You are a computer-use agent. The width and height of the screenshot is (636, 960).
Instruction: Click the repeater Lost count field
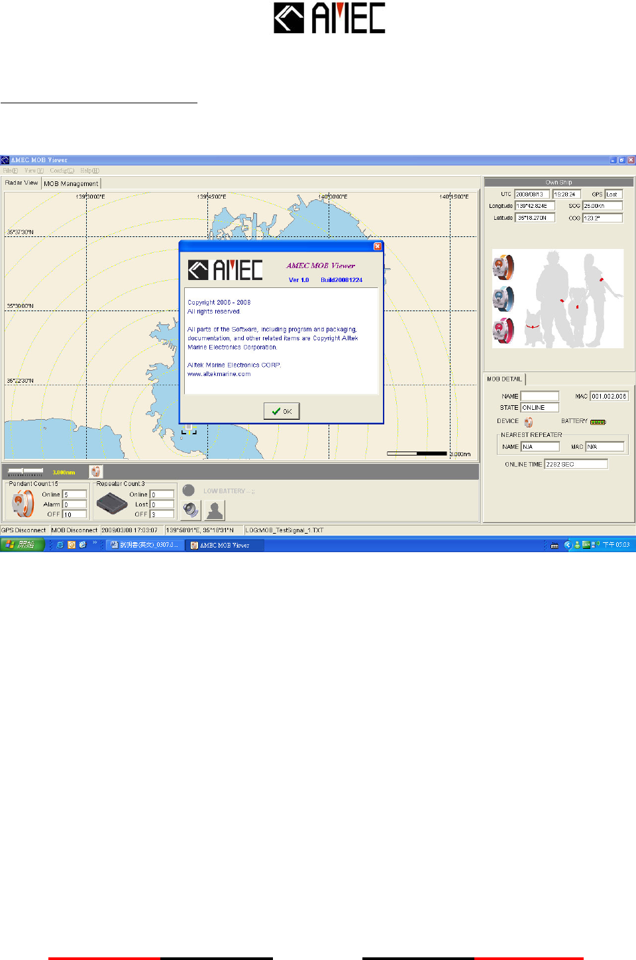[162, 504]
